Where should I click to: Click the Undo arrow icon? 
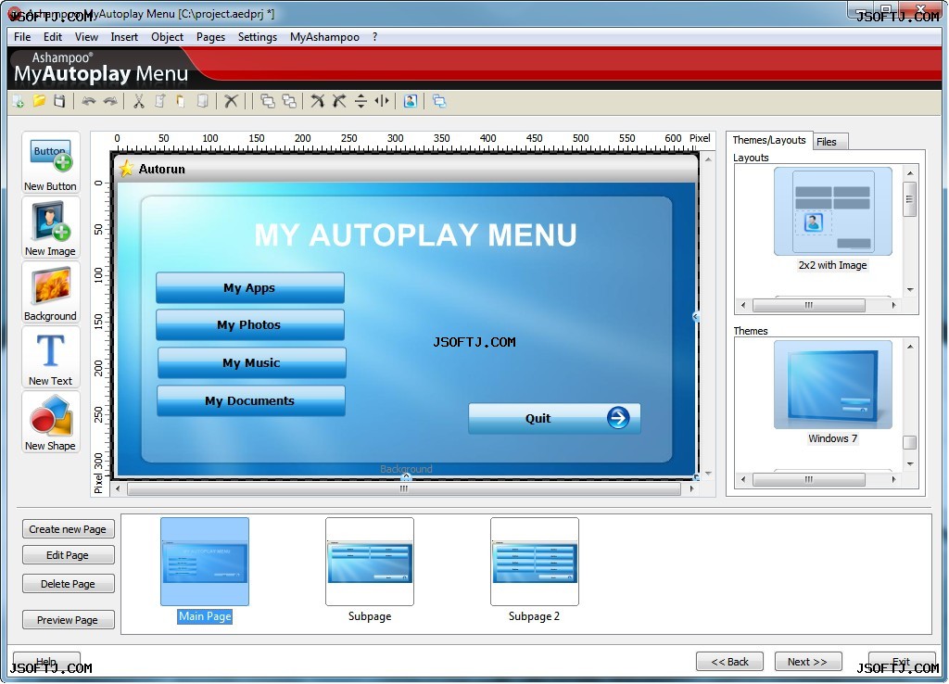[x=89, y=101]
